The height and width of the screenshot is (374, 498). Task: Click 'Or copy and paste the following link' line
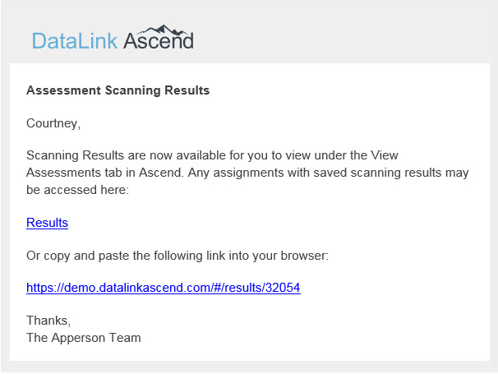123,256
